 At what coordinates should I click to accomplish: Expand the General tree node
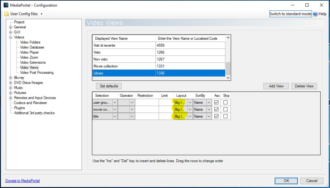[x=10, y=27]
